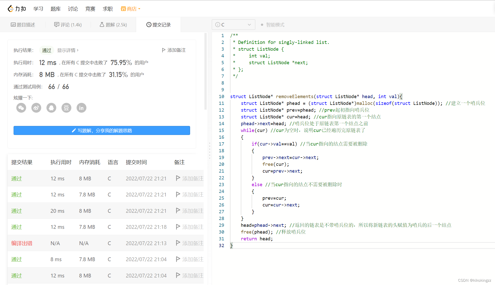The width and height of the screenshot is (495, 285).
Task: Click the beaker icon beside 题解
Action: tap(101, 24)
